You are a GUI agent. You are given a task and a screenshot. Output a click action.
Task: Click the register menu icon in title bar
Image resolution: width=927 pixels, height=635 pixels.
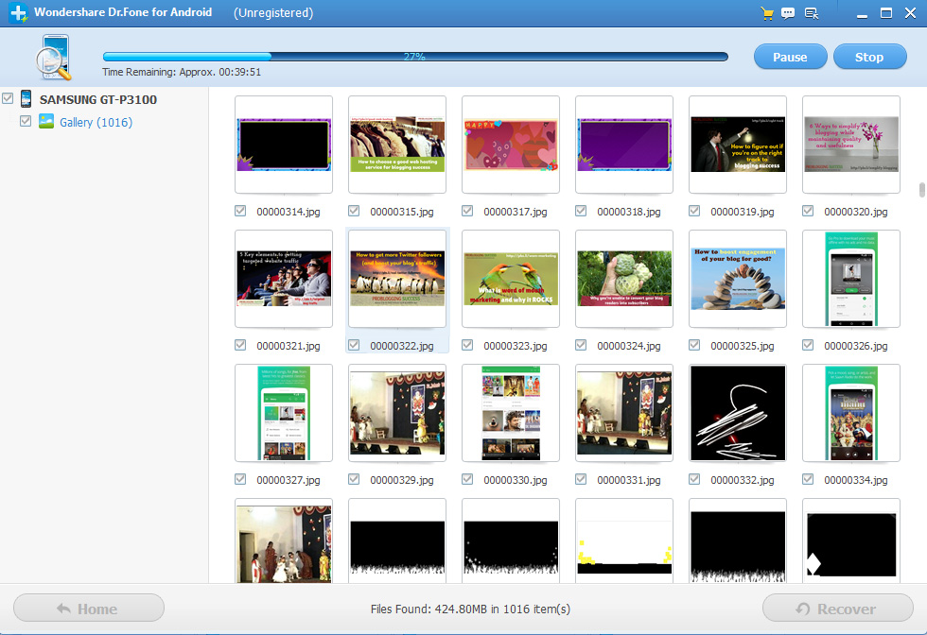pyautogui.click(x=812, y=13)
